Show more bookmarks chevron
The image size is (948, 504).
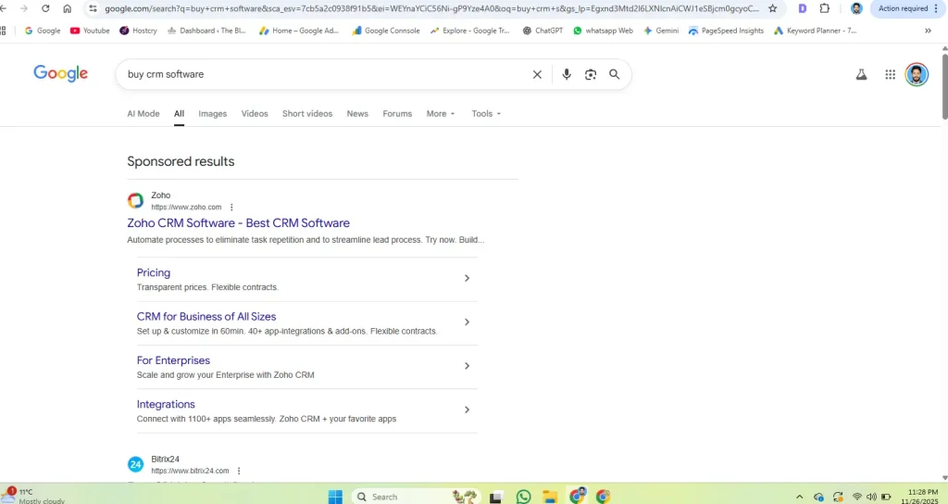[x=928, y=31]
